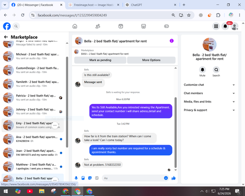Show hidden system tray icons
Image resolution: width=245 pixels, height=196 pixels.
click(202, 191)
